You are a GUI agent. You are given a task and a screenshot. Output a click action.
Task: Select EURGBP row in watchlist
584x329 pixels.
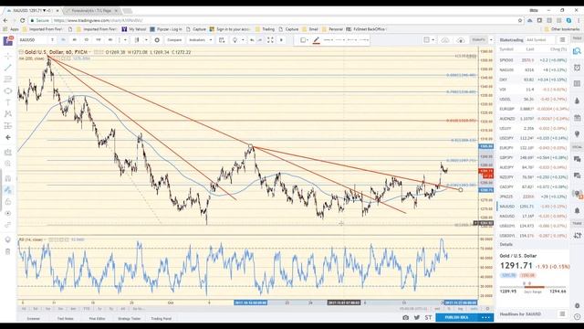[533, 109]
